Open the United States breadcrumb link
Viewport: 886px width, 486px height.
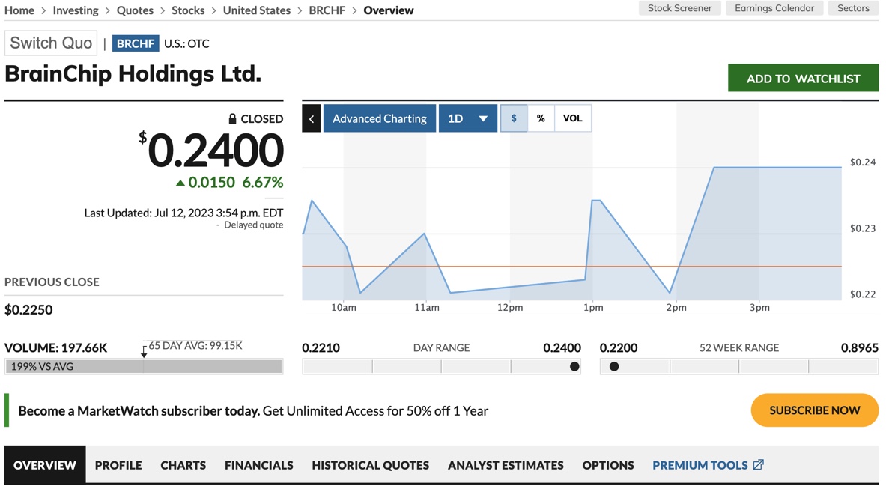tap(257, 10)
